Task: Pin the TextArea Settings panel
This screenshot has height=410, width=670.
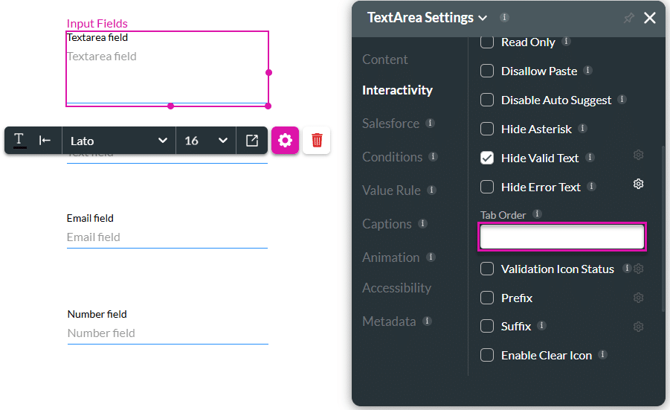Action: [628, 18]
